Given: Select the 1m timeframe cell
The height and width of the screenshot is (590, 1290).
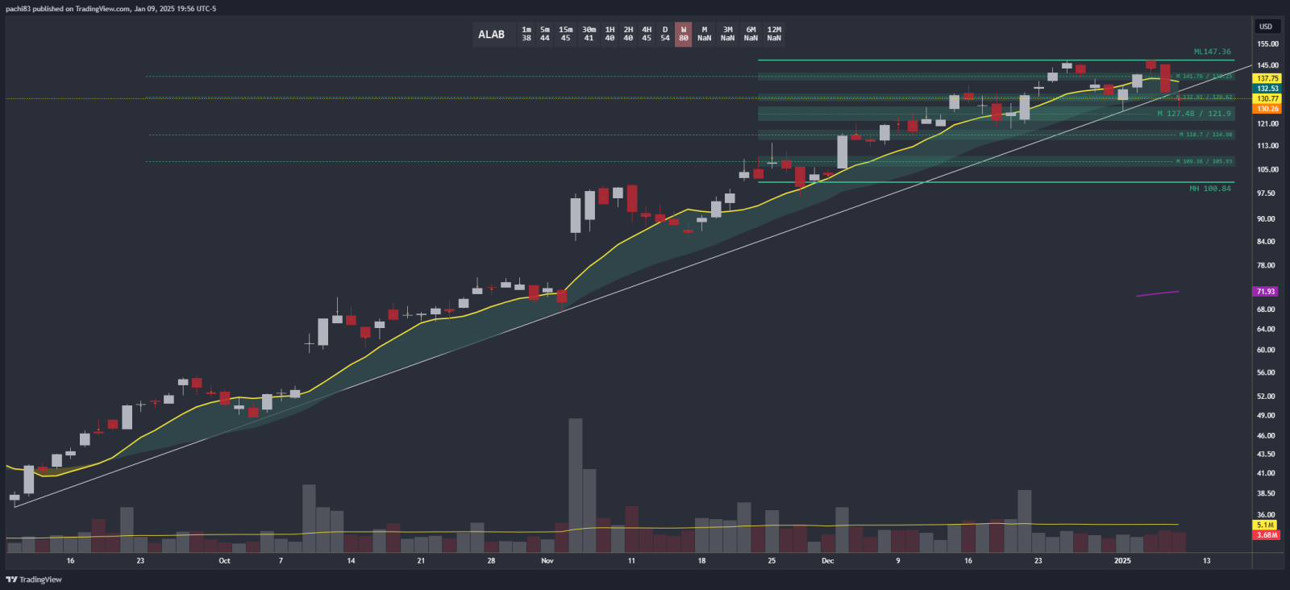Looking at the screenshot, I should tap(526, 34).
